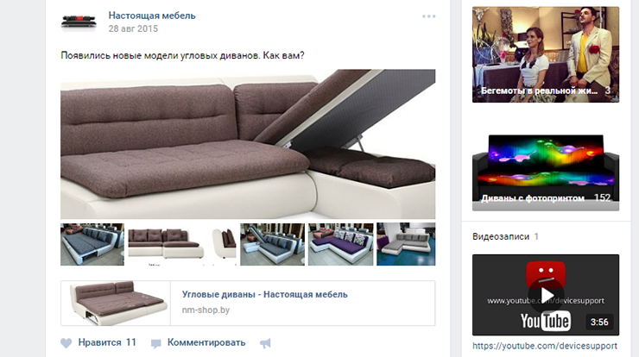
Task: Open the purple sofa with patterned pillows thumbnail
Action: click(x=341, y=244)
